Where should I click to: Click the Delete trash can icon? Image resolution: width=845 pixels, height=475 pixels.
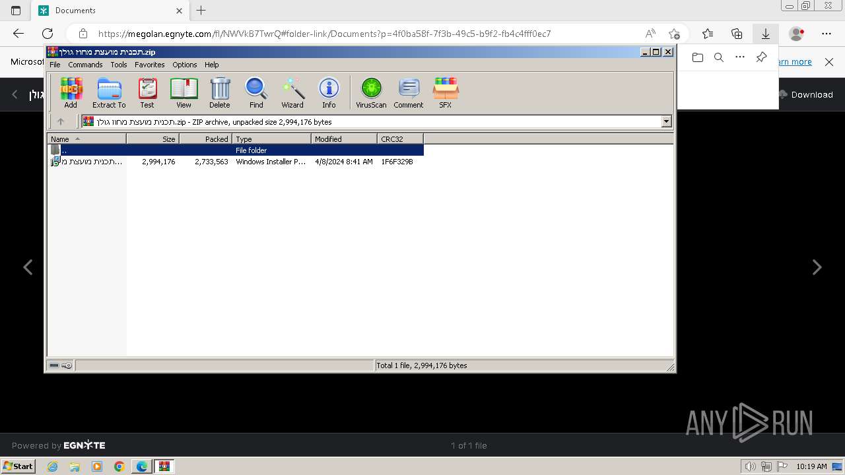pyautogui.click(x=220, y=92)
